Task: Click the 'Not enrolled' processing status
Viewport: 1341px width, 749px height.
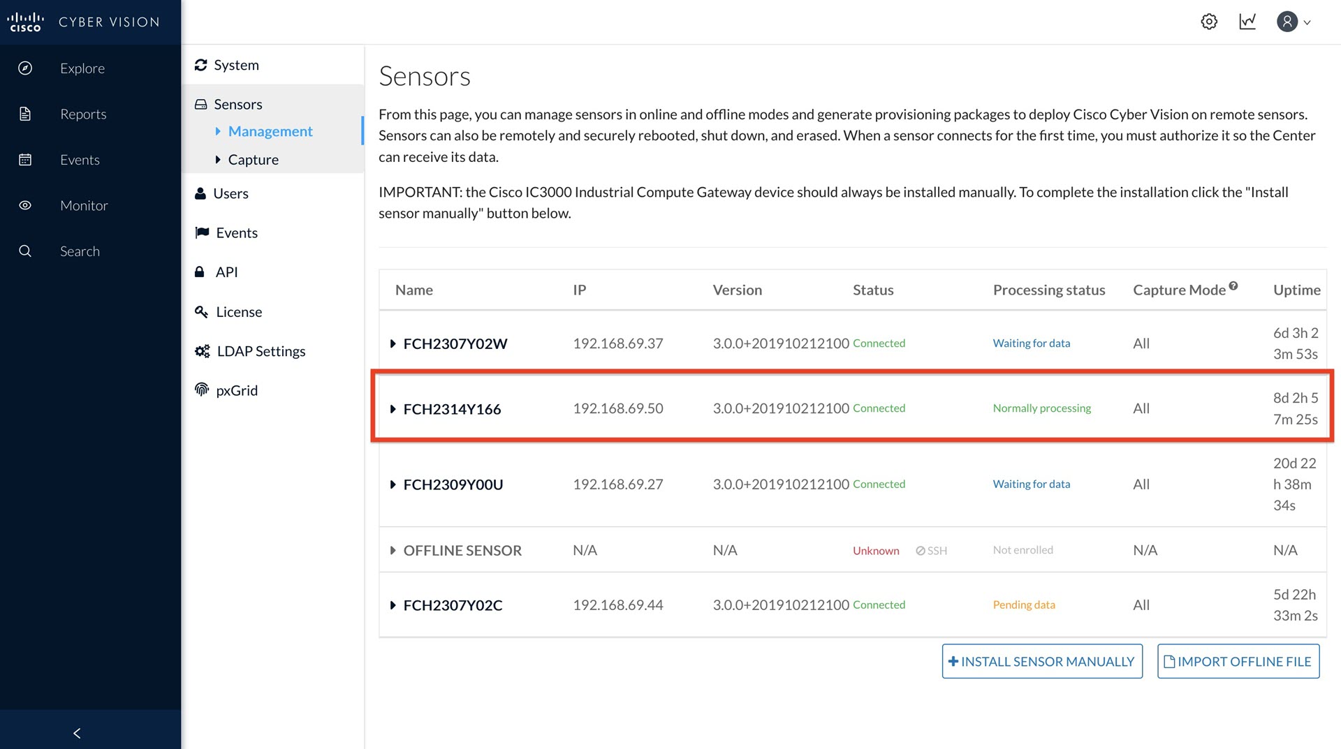Action: point(1023,550)
